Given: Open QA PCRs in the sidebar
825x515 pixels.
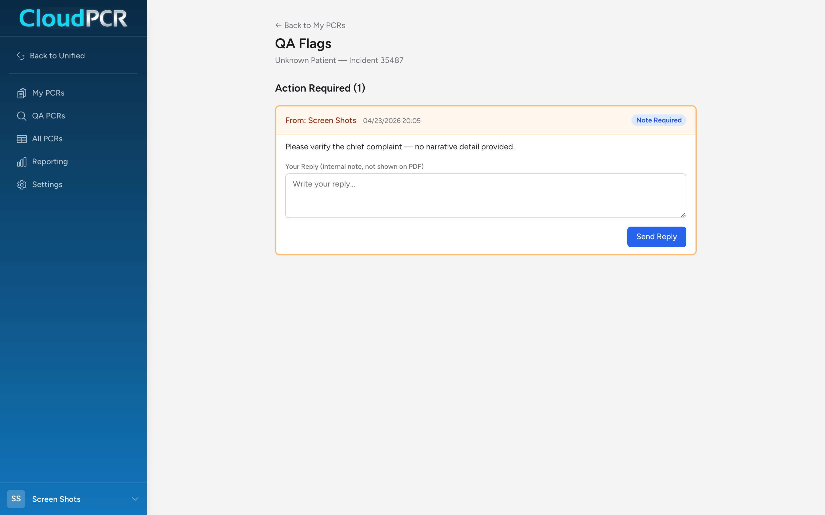Looking at the screenshot, I should (73, 116).
